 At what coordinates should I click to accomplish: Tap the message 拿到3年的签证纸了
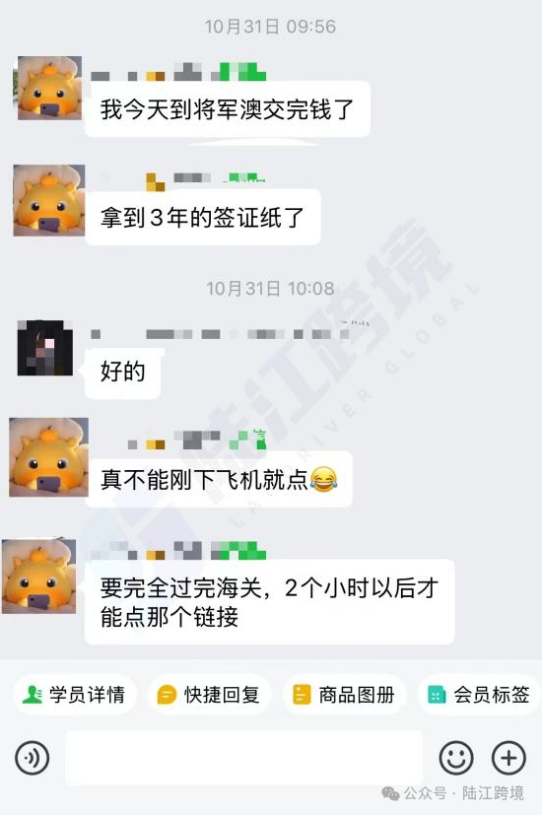click(203, 217)
